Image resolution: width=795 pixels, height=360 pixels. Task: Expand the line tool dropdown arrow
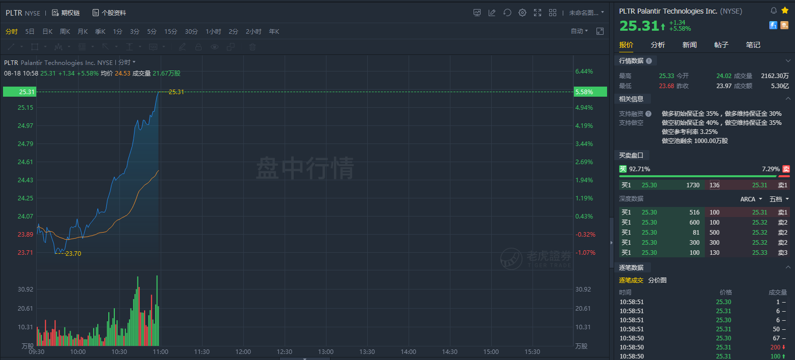tap(22, 47)
